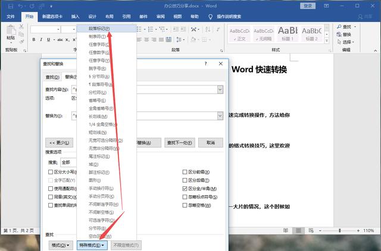Viewport: 381px width, 251px height.
Task: Click the lightbulb Tell Me icon
Action: 210,17
